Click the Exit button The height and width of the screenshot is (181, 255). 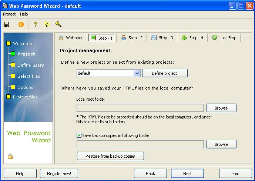coord(235,174)
